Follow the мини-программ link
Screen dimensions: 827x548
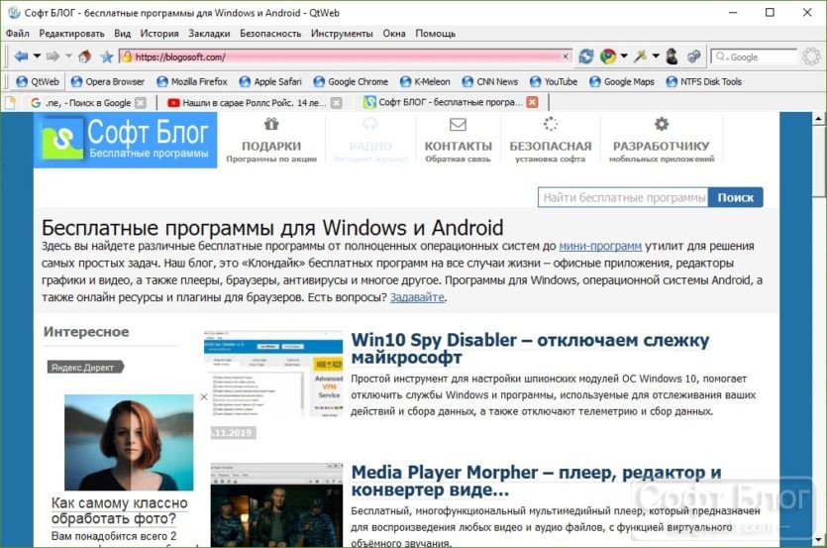click(600, 246)
